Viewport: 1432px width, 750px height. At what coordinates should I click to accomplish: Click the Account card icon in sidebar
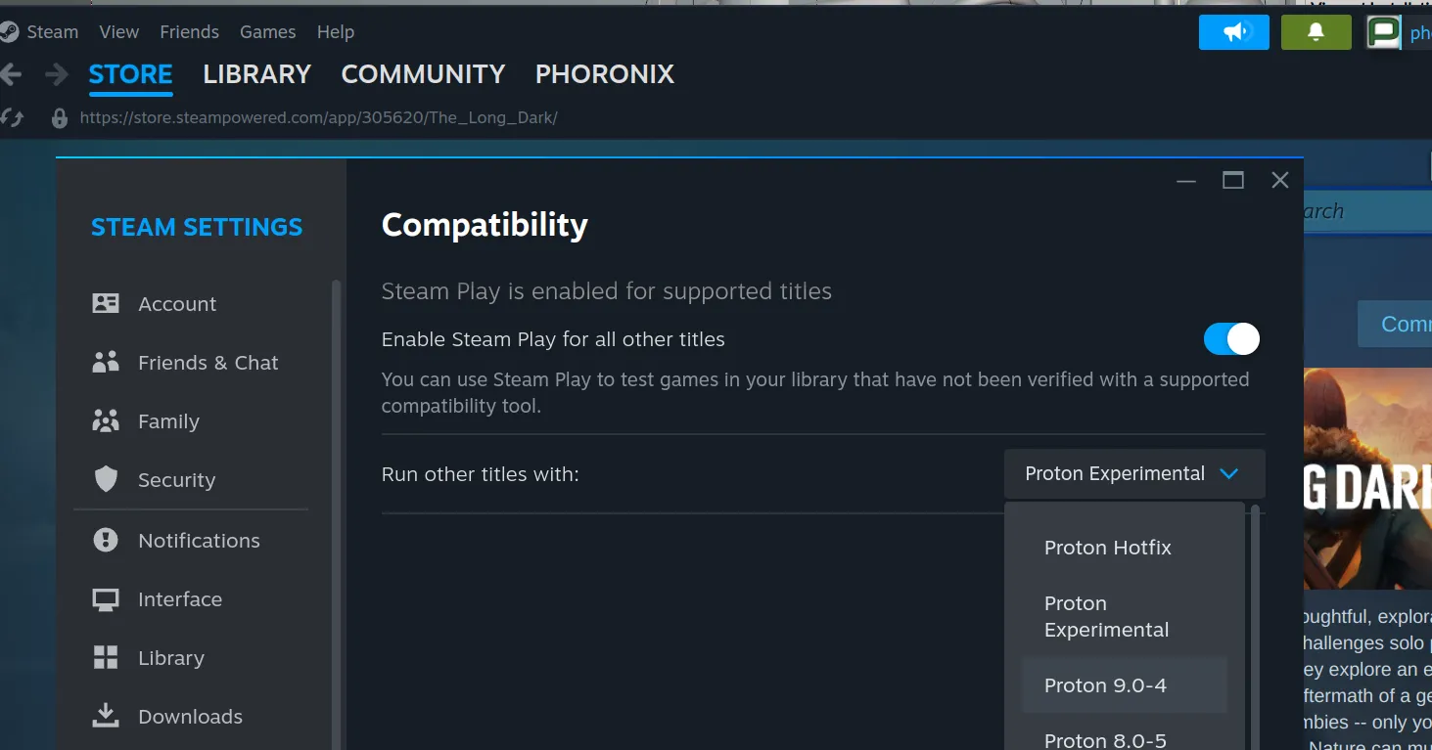coord(106,303)
